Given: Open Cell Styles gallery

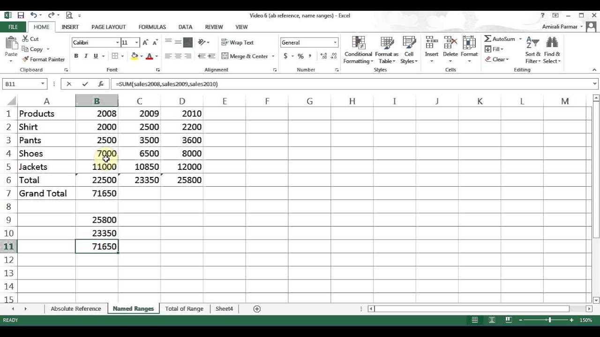Looking at the screenshot, I should pyautogui.click(x=409, y=50).
